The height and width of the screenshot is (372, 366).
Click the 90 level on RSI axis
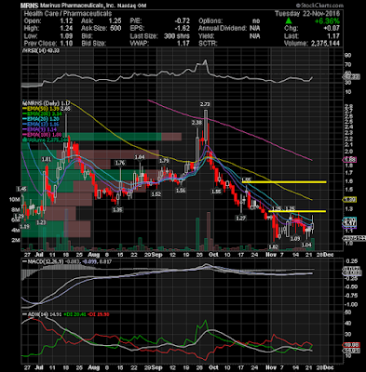pos(347,56)
